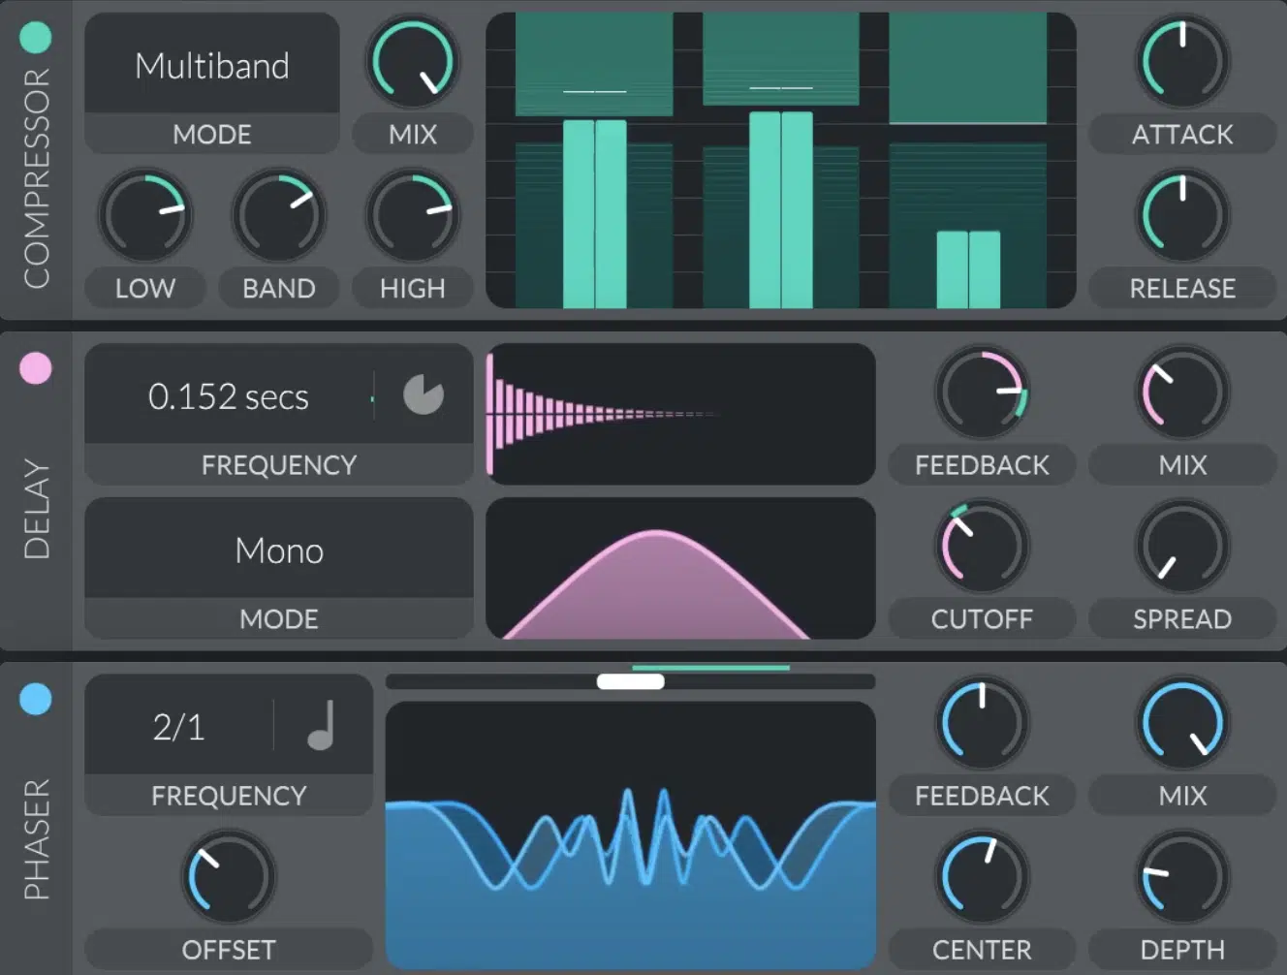Click the OFFSET label
Image resolution: width=1287 pixels, height=975 pixels.
pyautogui.click(x=229, y=950)
